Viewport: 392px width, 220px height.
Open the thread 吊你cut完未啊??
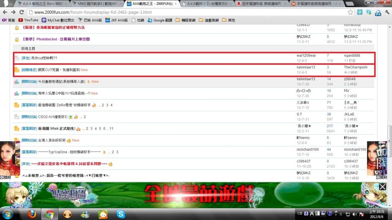point(44,58)
